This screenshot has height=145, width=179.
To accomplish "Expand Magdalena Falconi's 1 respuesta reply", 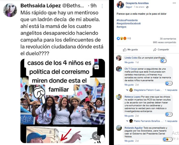I will (171, 90).
